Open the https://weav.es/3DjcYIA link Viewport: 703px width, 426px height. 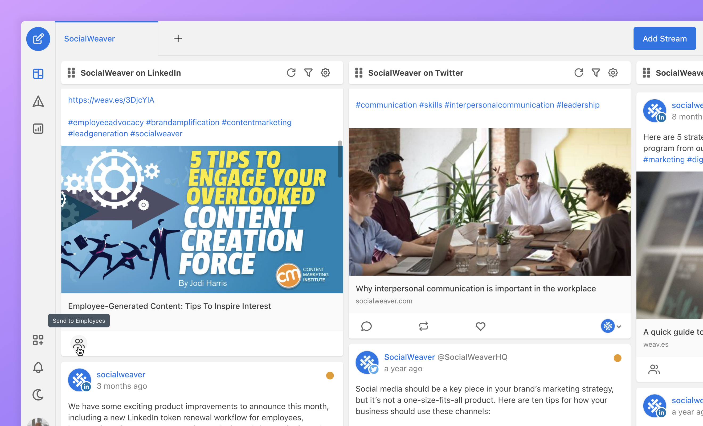coord(111,100)
